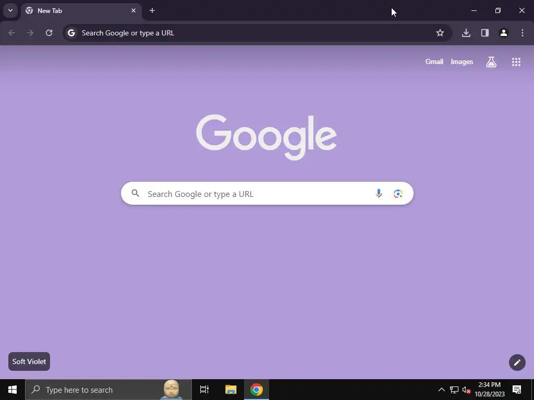Open the Images link

coord(462,61)
